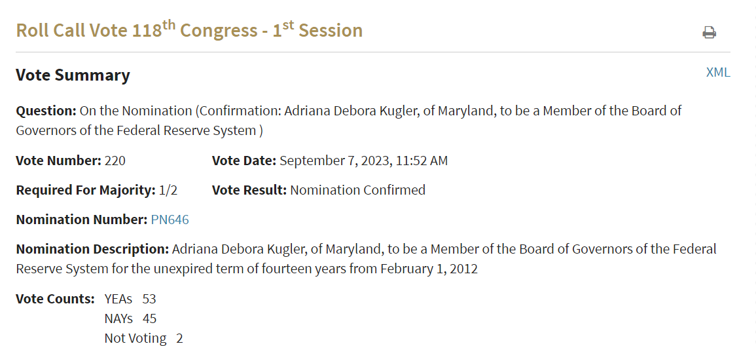This screenshot has height=346, width=756.
Task: Click the Question label
Action: 46,111
